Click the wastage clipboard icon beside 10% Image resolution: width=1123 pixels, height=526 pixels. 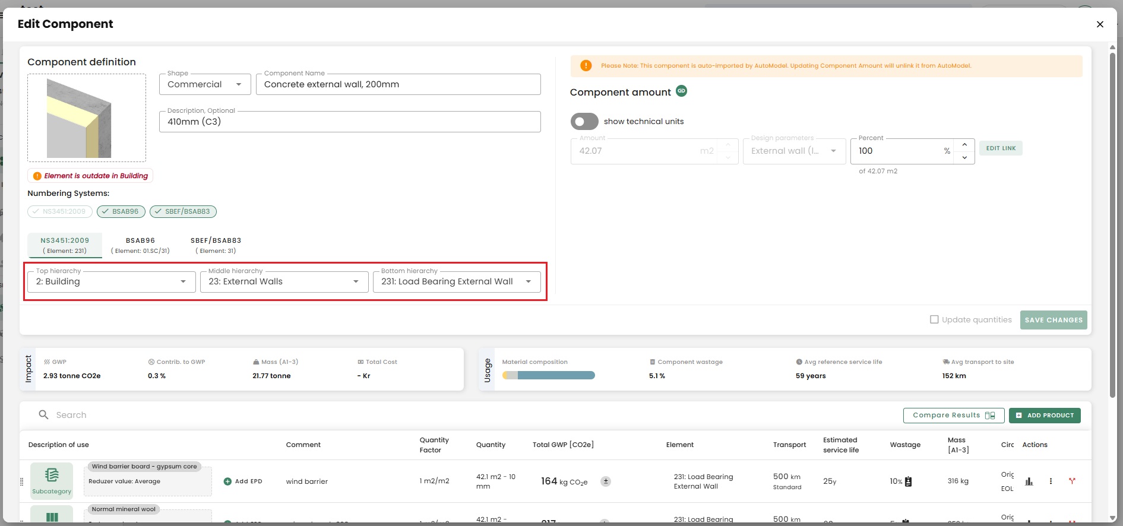coord(908,481)
